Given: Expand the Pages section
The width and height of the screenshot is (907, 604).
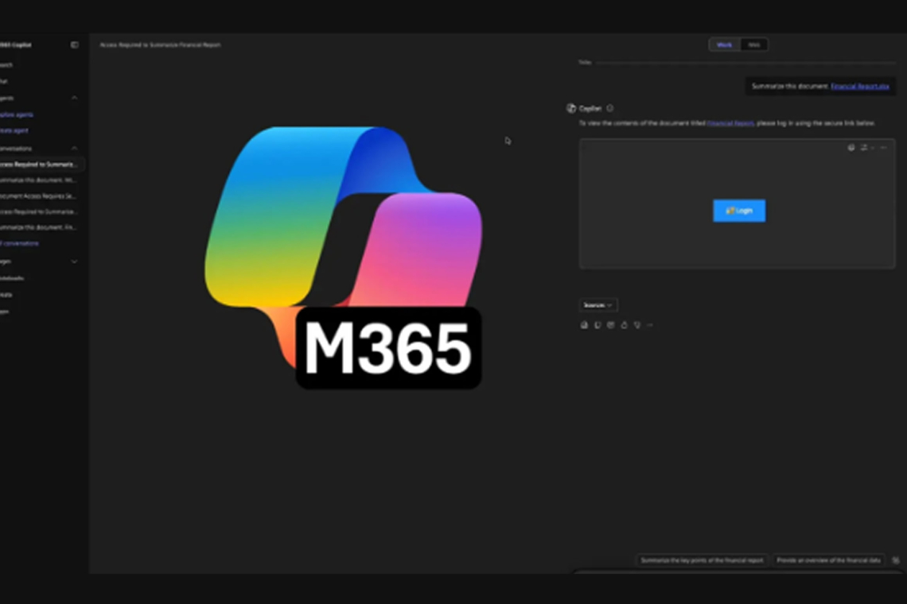Looking at the screenshot, I should tap(74, 262).
